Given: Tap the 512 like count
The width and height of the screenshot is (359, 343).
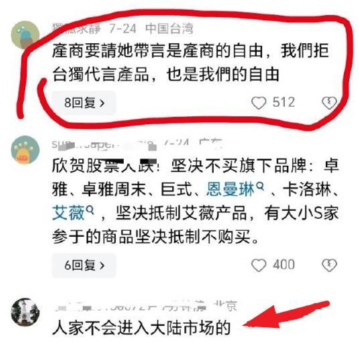Looking at the screenshot, I should point(283,102).
